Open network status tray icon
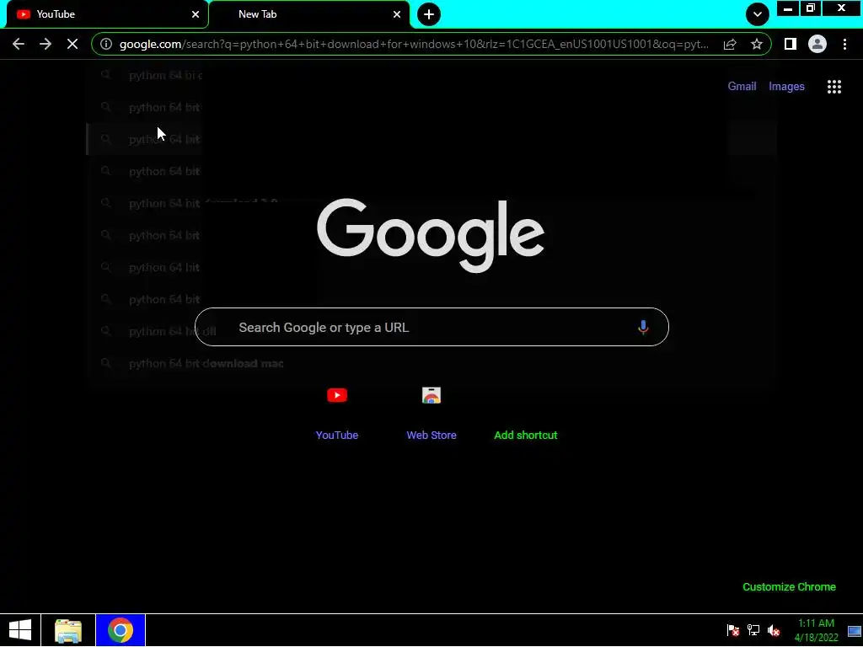The image size is (863, 647). (x=753, y=630)
